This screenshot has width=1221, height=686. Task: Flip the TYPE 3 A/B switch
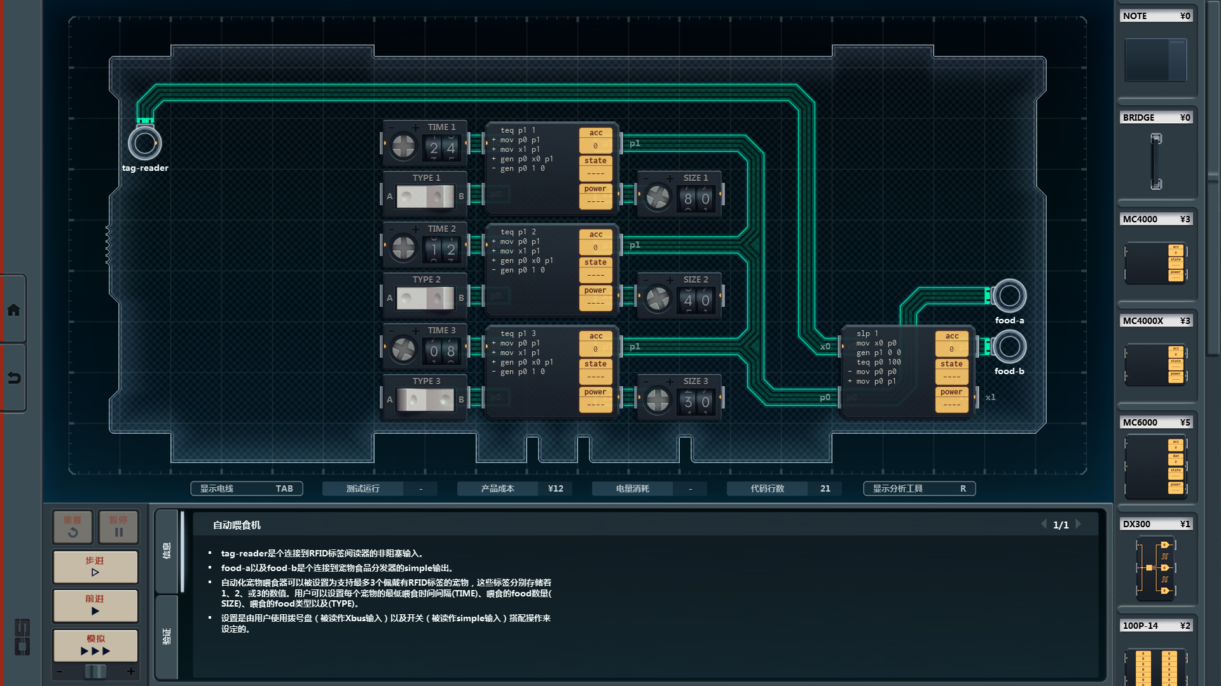tap(425, 400)
